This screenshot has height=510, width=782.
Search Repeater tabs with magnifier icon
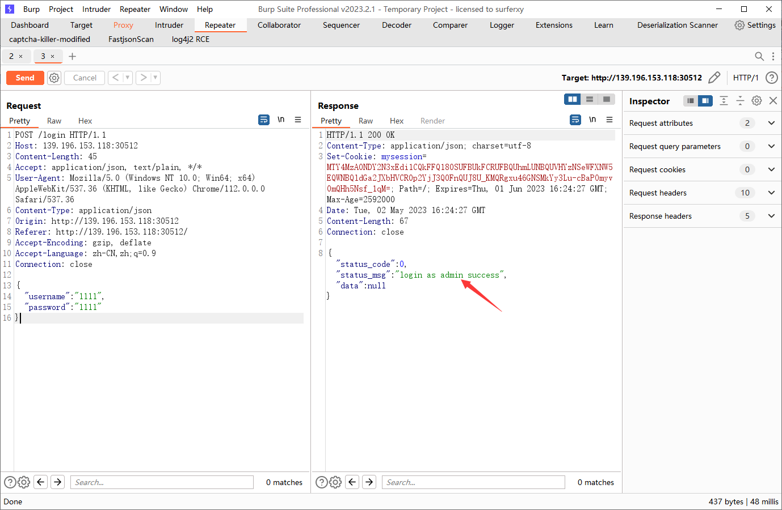point(759,56)
